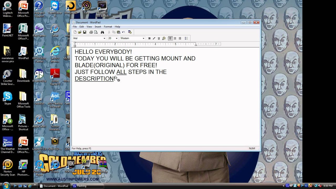Open Print Preview from toolbar
Viewport: 336px width, 189px height.
[x=96, y=32]
